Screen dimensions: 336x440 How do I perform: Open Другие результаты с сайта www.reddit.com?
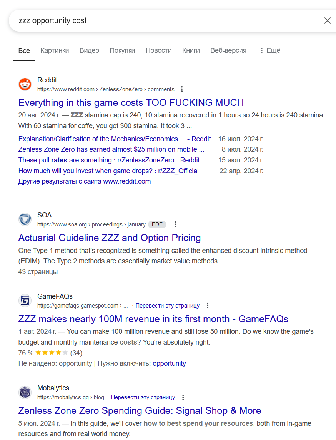pos(84,182)
